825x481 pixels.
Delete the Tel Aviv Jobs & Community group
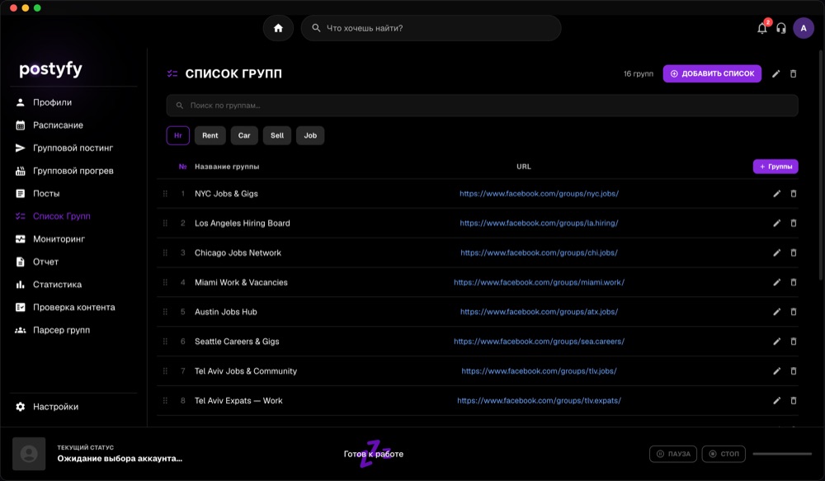pyautogui.click(x=794, y=371)
